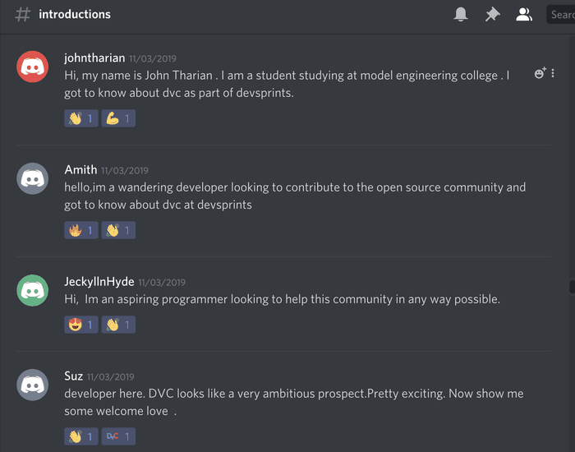Open JeckyllnHyde username profile
Viewport: 575px width, 452px height.
[x=99, y=282]
